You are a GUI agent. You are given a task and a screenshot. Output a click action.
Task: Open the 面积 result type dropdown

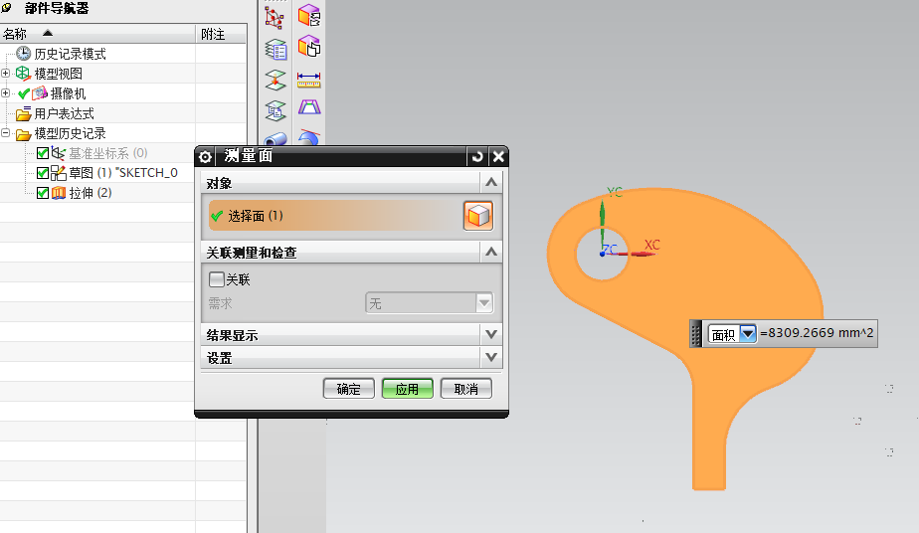[x=748, y=335]
